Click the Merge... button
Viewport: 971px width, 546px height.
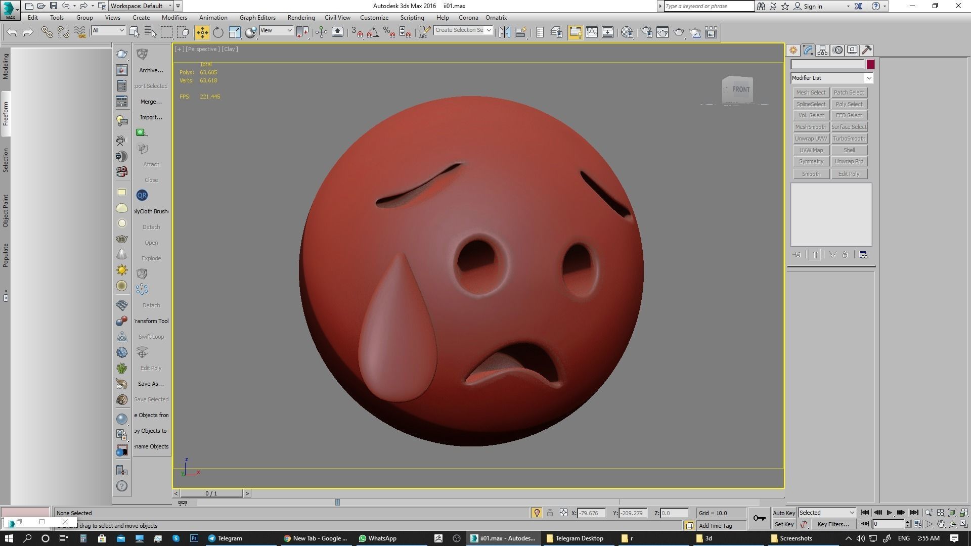(151, 102)
